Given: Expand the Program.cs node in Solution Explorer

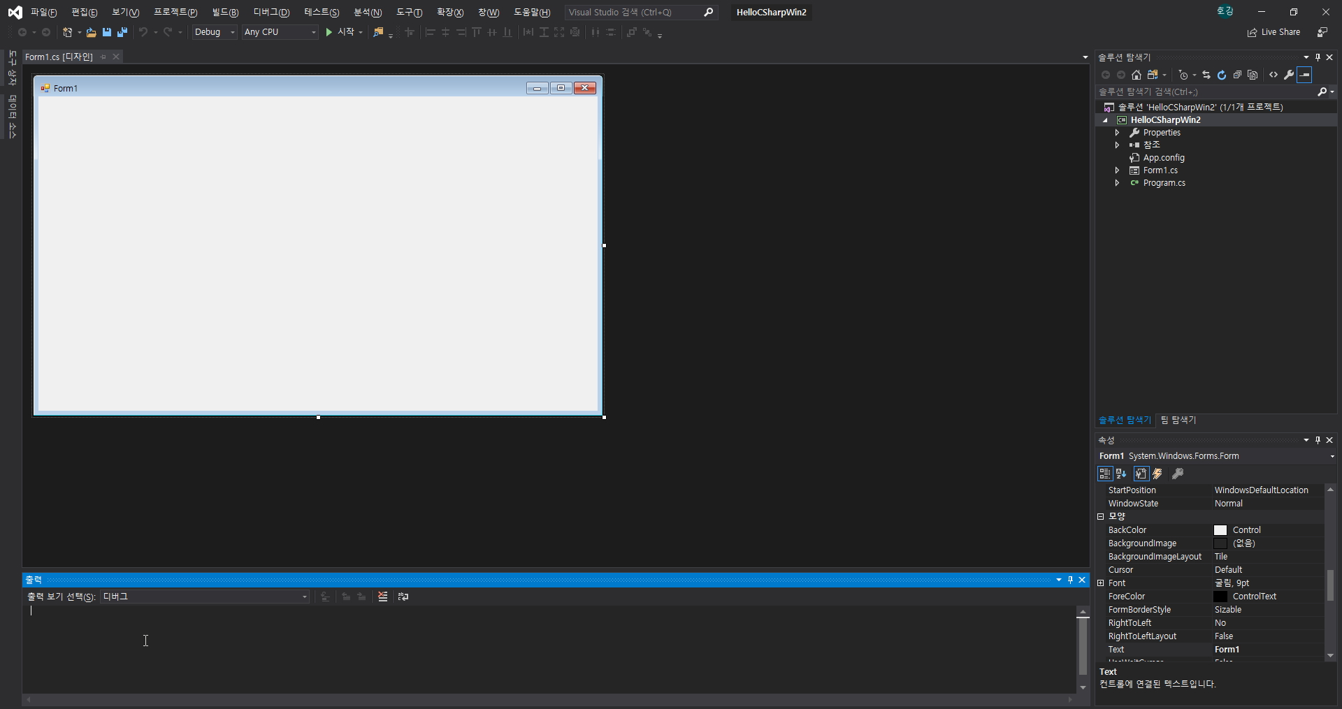Looking at the screenshot, I should [1117, 183].
